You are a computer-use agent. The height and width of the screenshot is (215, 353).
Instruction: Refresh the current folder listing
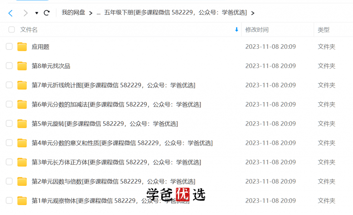pyautogui.click(x=47, y=13)
